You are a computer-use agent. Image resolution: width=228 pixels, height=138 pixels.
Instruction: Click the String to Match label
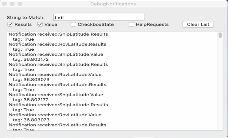coord(26,17)
